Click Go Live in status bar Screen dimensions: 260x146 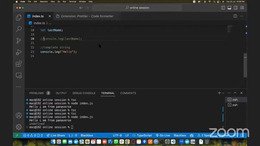[x=163, y=135]
